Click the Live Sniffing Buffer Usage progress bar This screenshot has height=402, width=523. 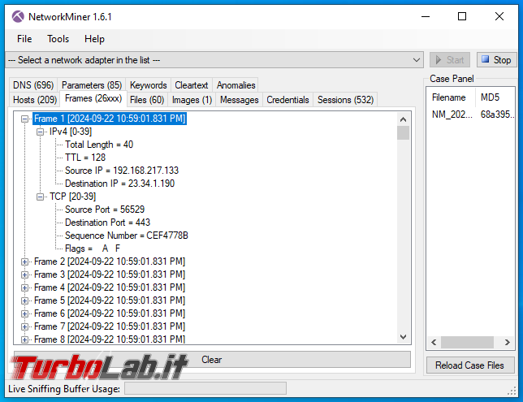tap(205, 388)
